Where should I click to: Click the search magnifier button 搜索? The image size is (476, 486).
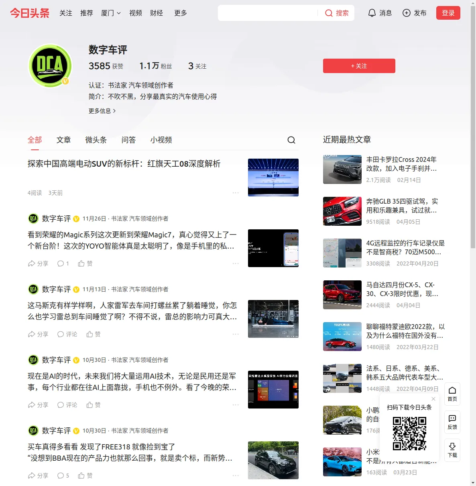pyautogui.click(x=337, y=13)
